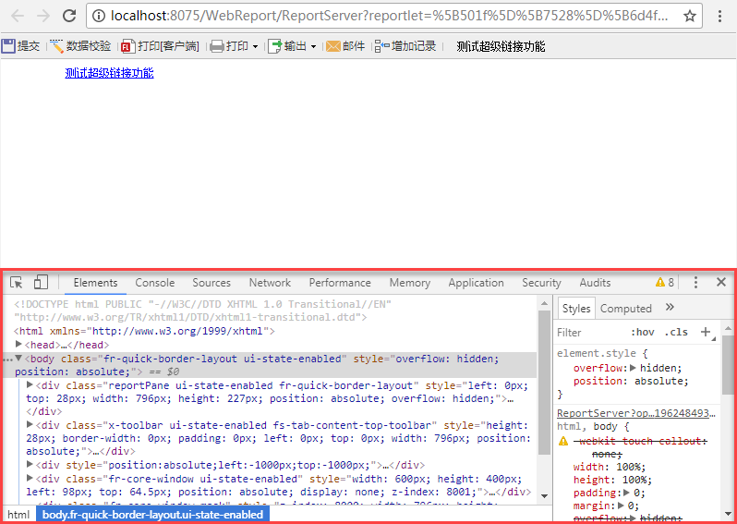Screen dimensions: 737x524
Task: Open the blue 测试超级链接功能 hyperlink
Action: pos(110,73)
